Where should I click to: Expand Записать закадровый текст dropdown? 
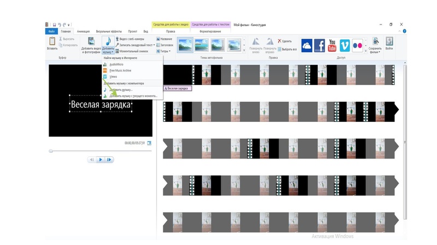coord(153,45)
